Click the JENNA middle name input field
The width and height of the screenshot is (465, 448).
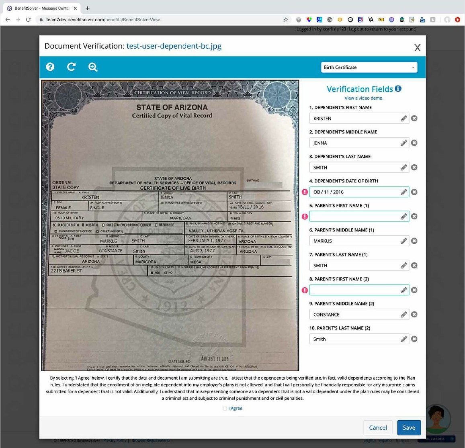point(359,143)
